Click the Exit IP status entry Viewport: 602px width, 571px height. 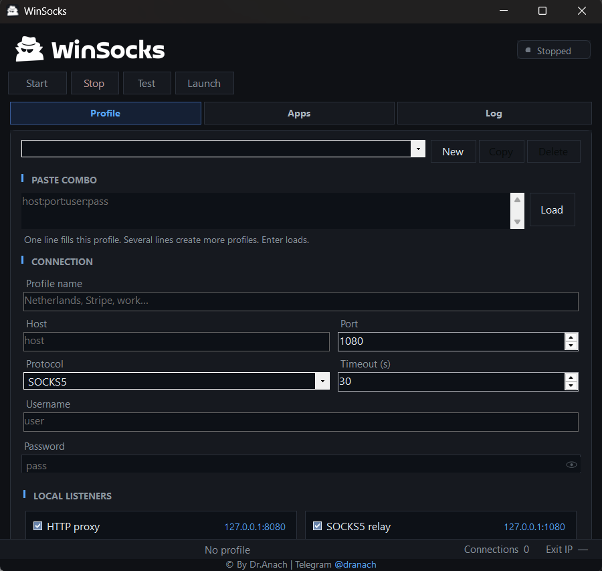(567, 550)
